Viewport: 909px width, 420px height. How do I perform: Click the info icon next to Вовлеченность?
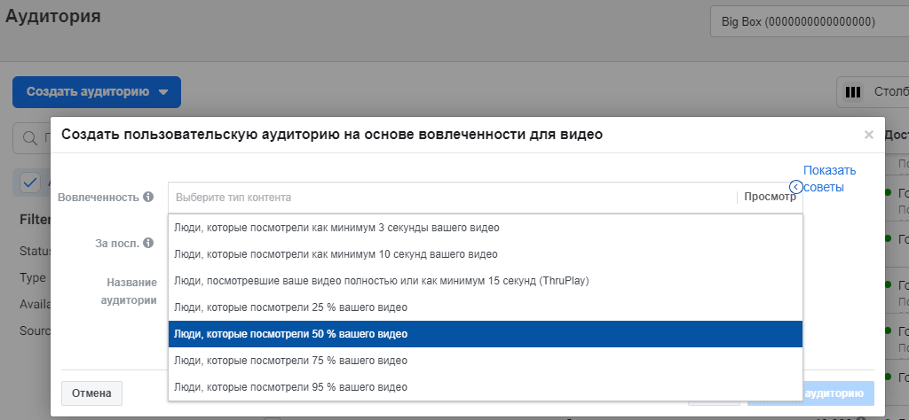click(x=148, y=198)
